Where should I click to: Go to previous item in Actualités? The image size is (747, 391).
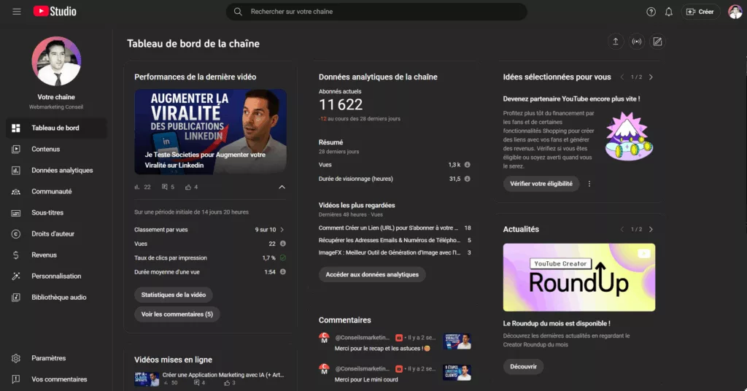pyautogui.click(x=622, y=230)
